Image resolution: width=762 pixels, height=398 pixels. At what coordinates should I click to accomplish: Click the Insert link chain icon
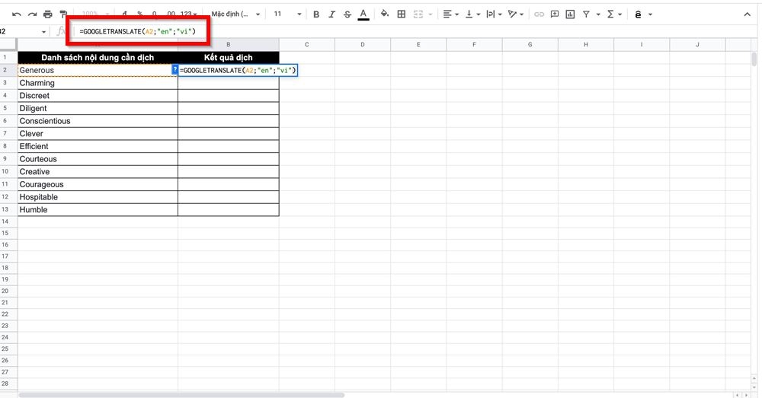point(539,14)
